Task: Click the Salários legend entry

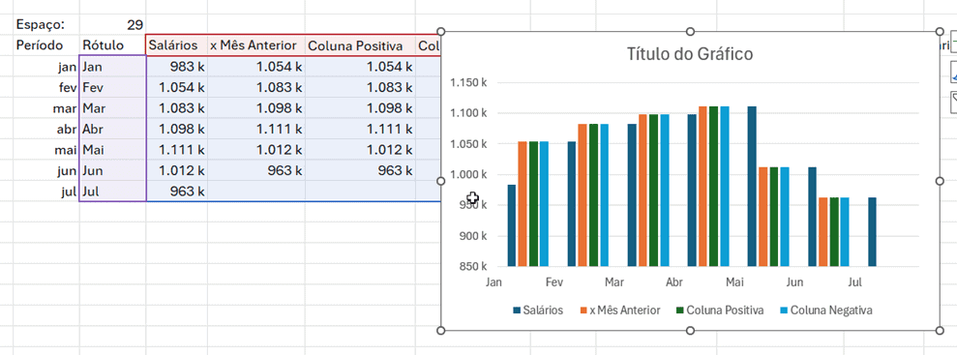Action: click(x=538, y=311)
